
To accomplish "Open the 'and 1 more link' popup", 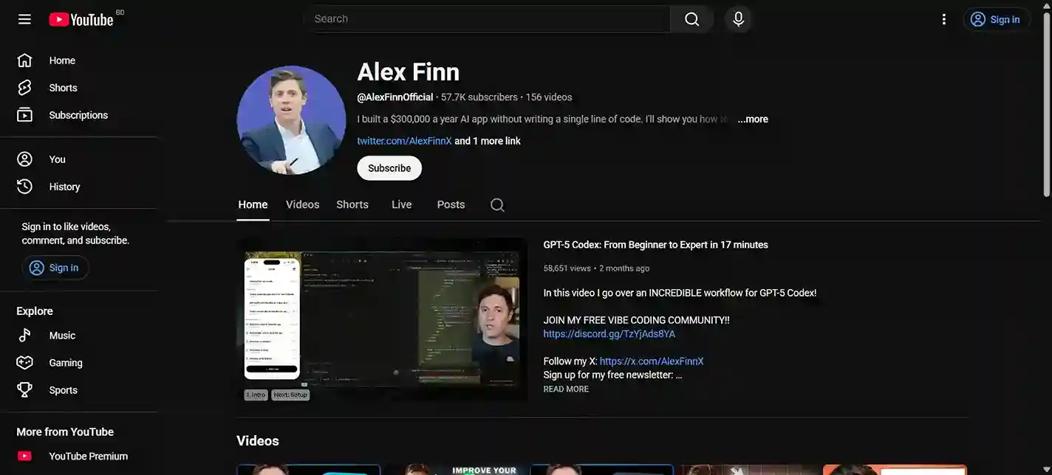I will [x=488, y=141].
